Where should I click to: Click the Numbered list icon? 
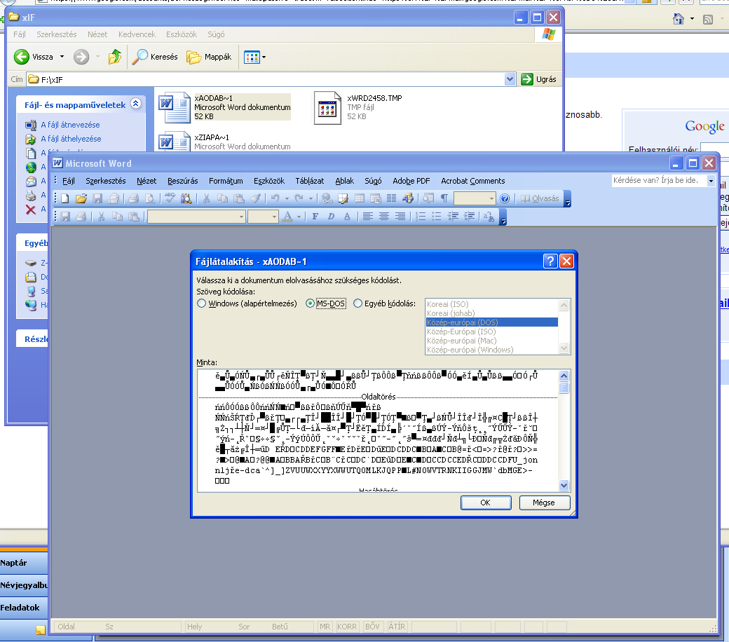point(421,216)
